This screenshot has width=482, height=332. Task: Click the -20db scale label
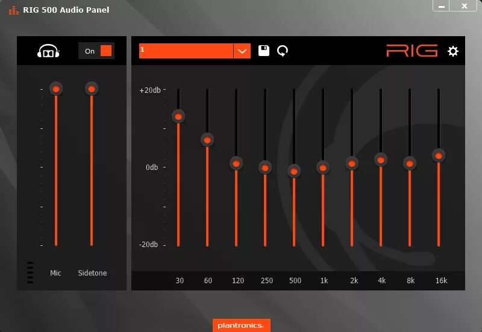point(148,245)
